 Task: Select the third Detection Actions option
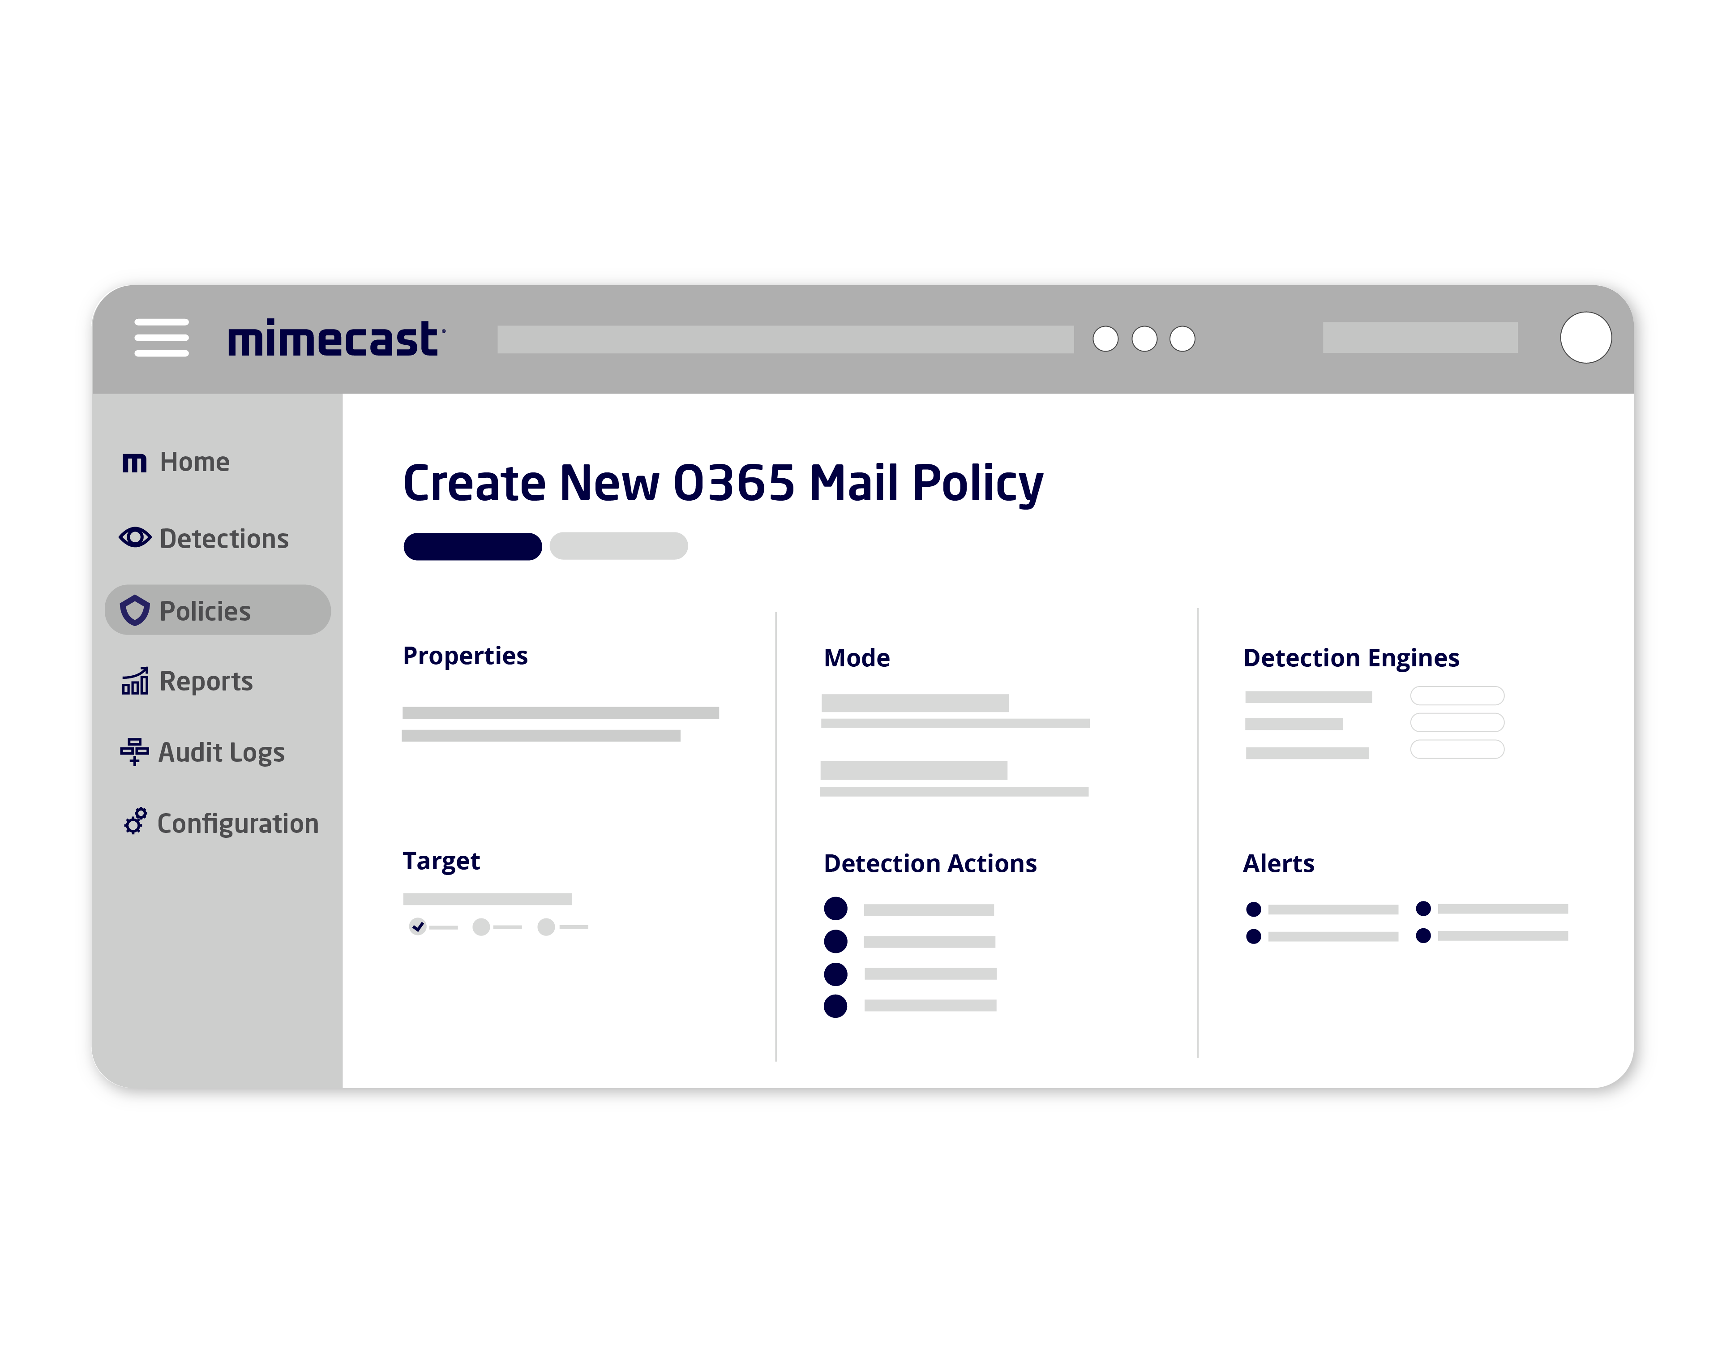pos(836,974)
